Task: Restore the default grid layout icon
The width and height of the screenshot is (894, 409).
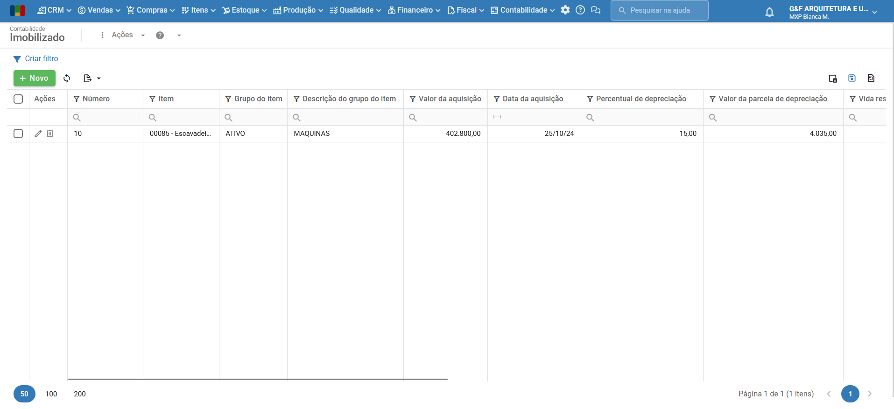Action: [871, 78]
